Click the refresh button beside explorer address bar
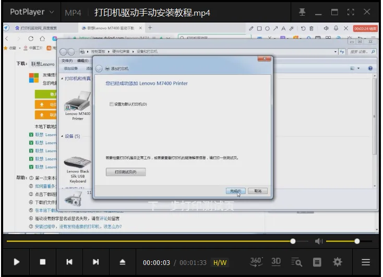Image resolution: width=383 pixels, height=277 pixels. (x=342, y=52)
